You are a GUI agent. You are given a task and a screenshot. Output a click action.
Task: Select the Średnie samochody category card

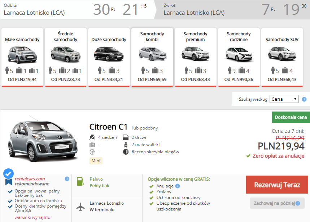click(66, 57)
